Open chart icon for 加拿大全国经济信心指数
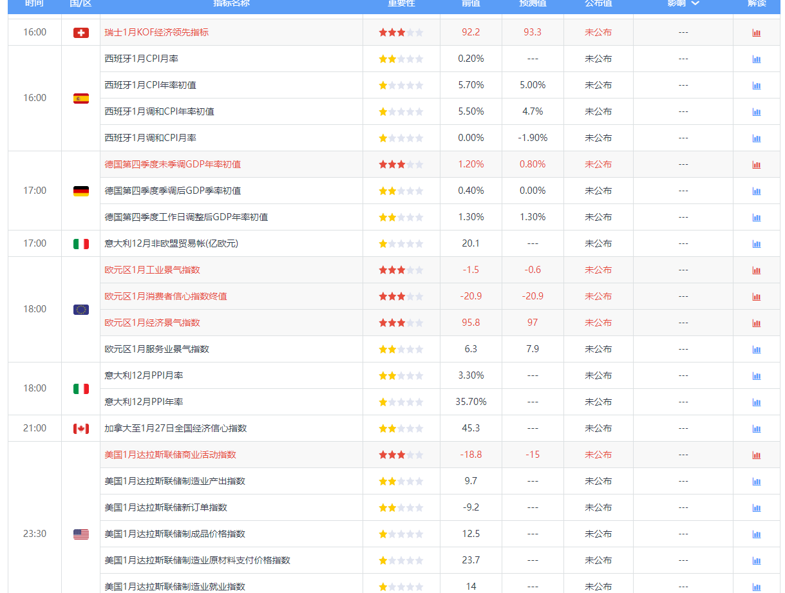 pyautogui.click(x=756, y=429)
